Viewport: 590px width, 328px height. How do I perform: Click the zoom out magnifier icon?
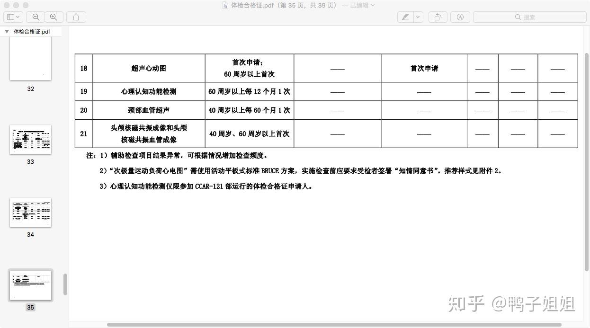[36, 17]
